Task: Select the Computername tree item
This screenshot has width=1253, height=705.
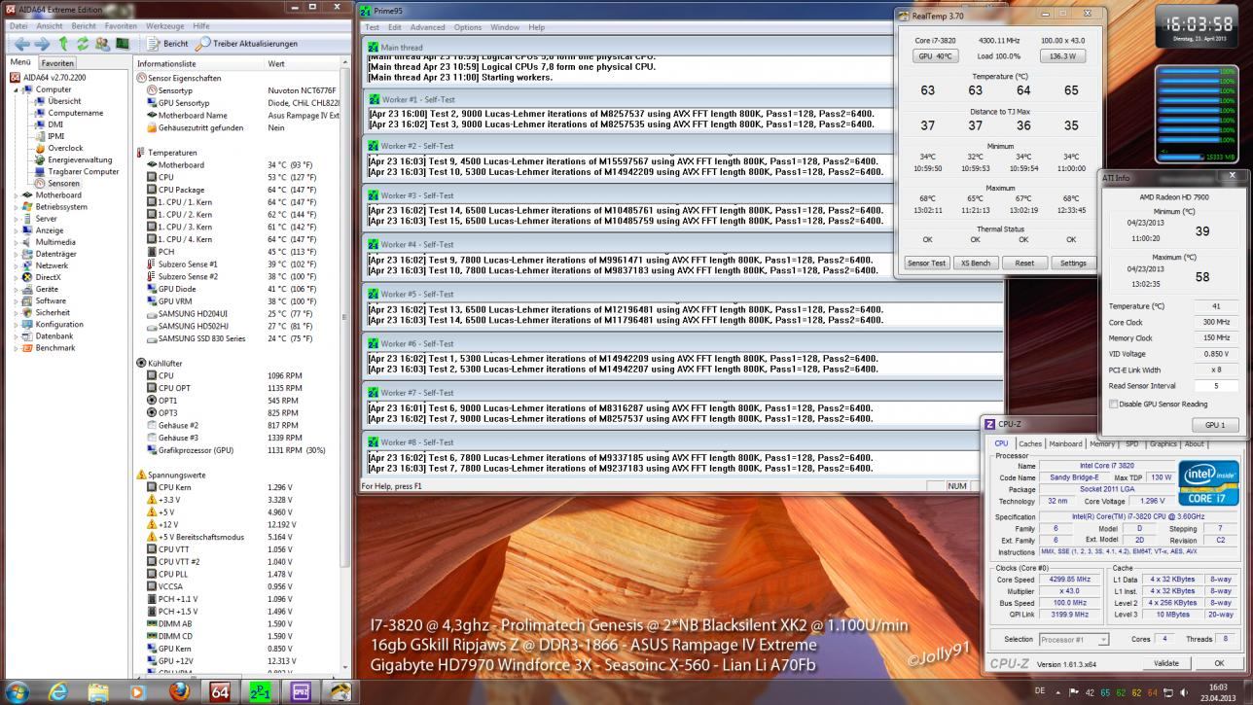Action: [75, 113]
